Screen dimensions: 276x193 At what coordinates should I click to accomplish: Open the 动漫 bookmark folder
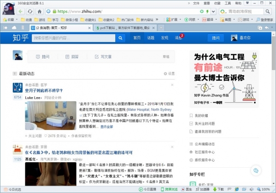pyautogui.click(x=26, y=20)
